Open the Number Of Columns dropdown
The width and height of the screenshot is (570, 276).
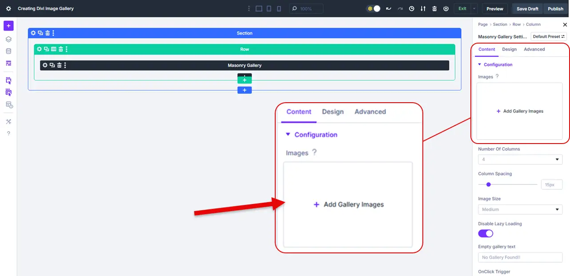520,159
